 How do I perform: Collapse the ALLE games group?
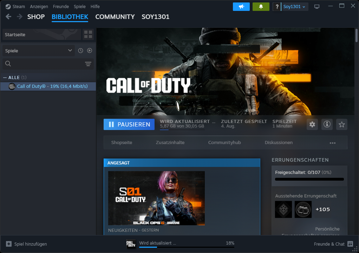click(4, 77)
